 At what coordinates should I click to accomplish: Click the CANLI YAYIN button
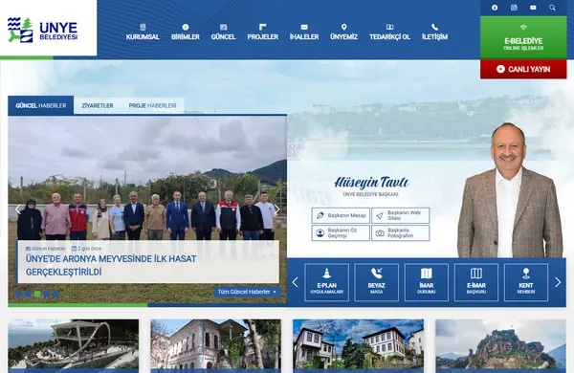523,69
